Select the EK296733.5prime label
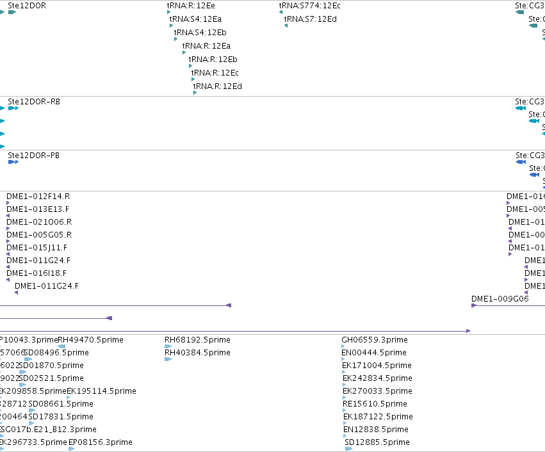545x452 pixels. tap(33, 442)
